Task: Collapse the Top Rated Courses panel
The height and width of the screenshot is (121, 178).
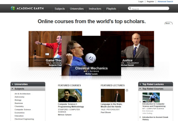Action: [155, 89]
